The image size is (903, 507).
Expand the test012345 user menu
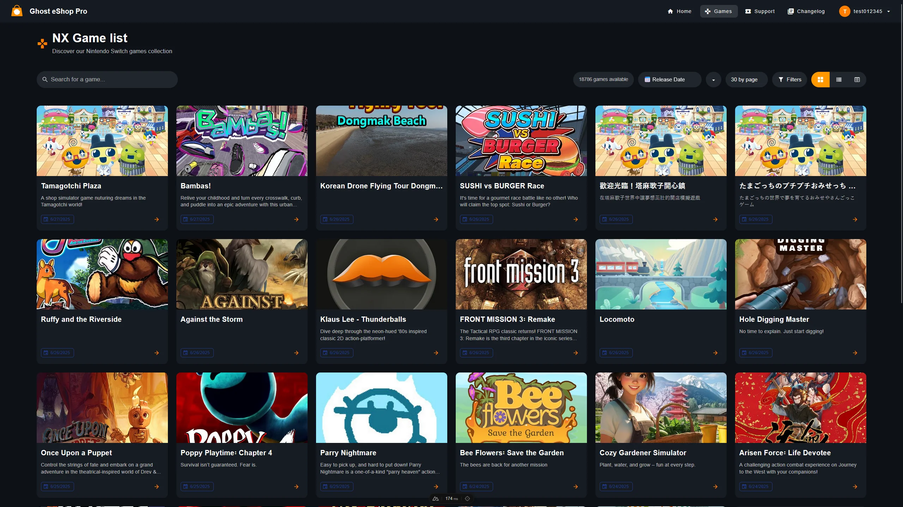(x=865, y=11)
